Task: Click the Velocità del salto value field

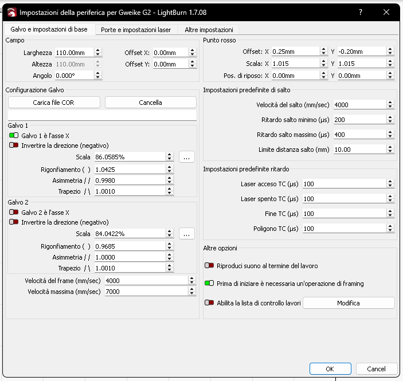Action: click(359, 105)
